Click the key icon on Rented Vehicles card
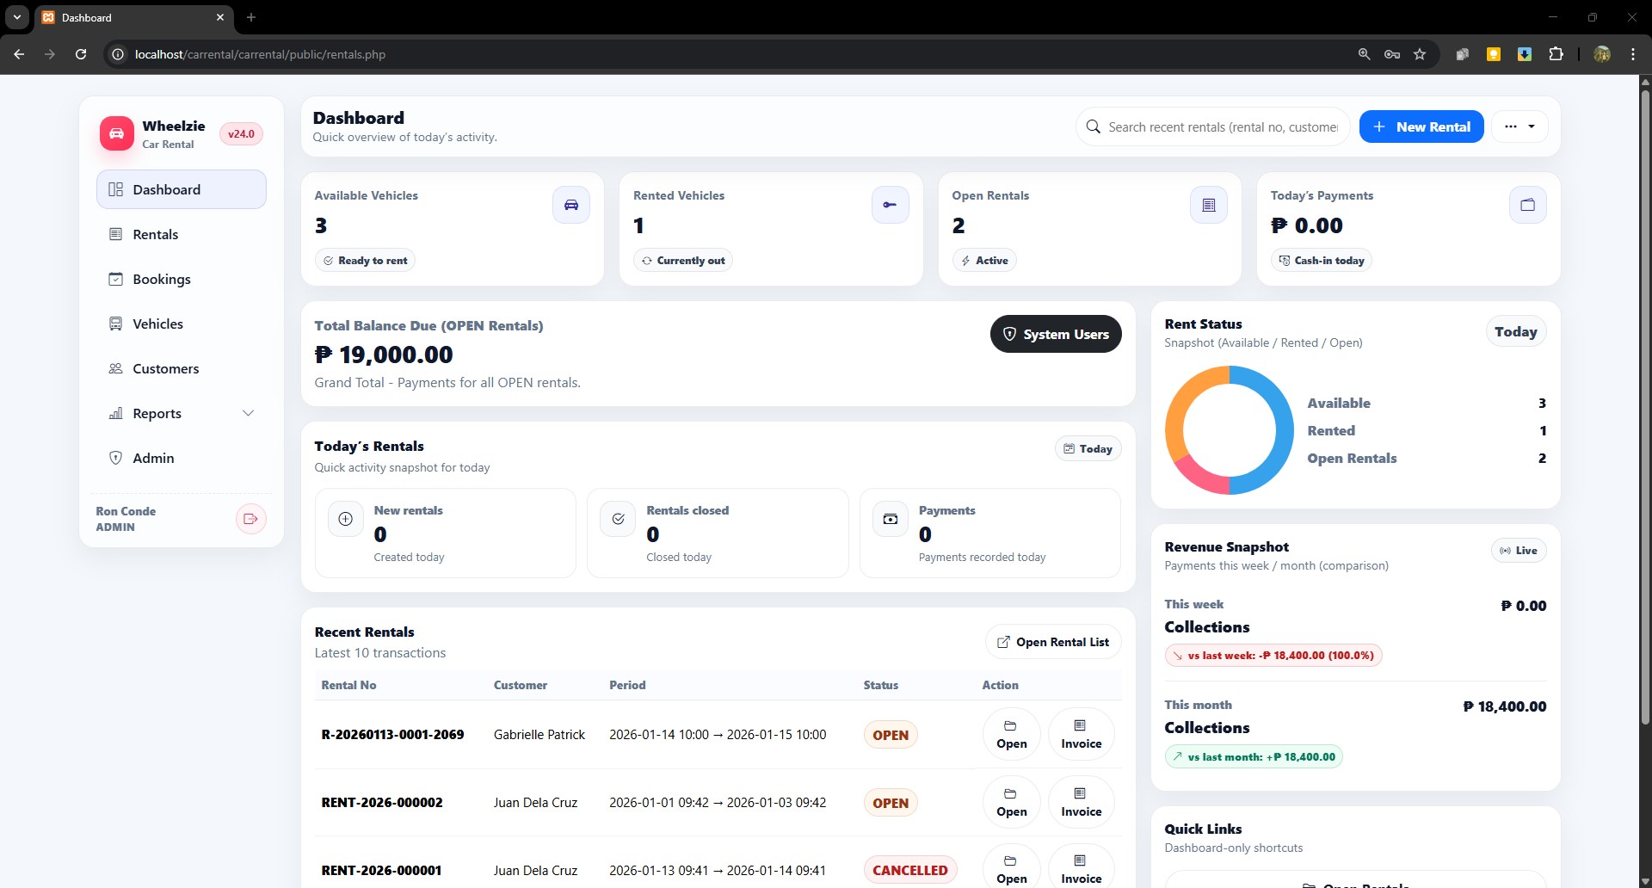Screen dimensions: 1652x888 tap(890, 205)
